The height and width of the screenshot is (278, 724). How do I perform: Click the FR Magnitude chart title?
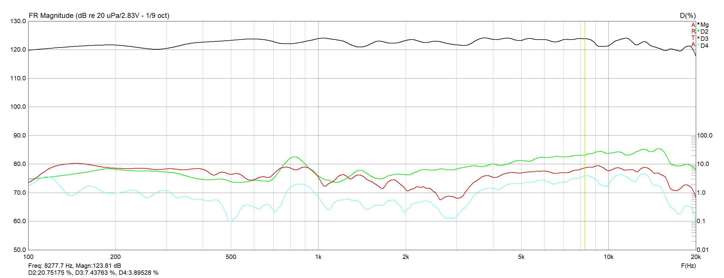(x=99, y=16)
